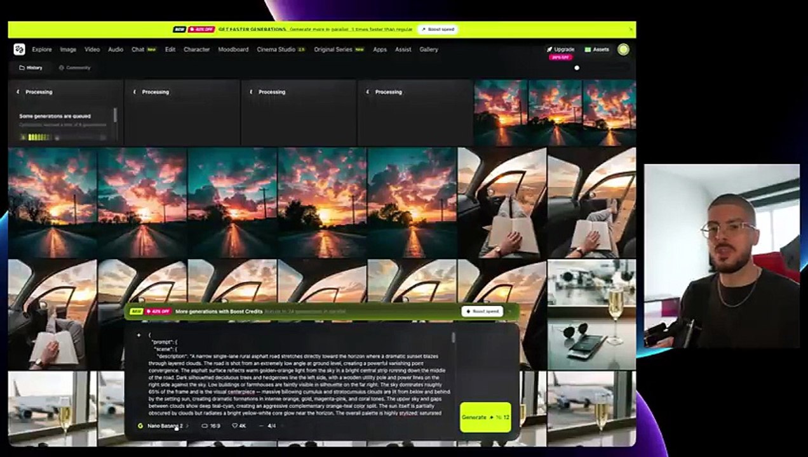The image size is (808, 457).
Task: Open the Assets panel
Action: point(597,50)
